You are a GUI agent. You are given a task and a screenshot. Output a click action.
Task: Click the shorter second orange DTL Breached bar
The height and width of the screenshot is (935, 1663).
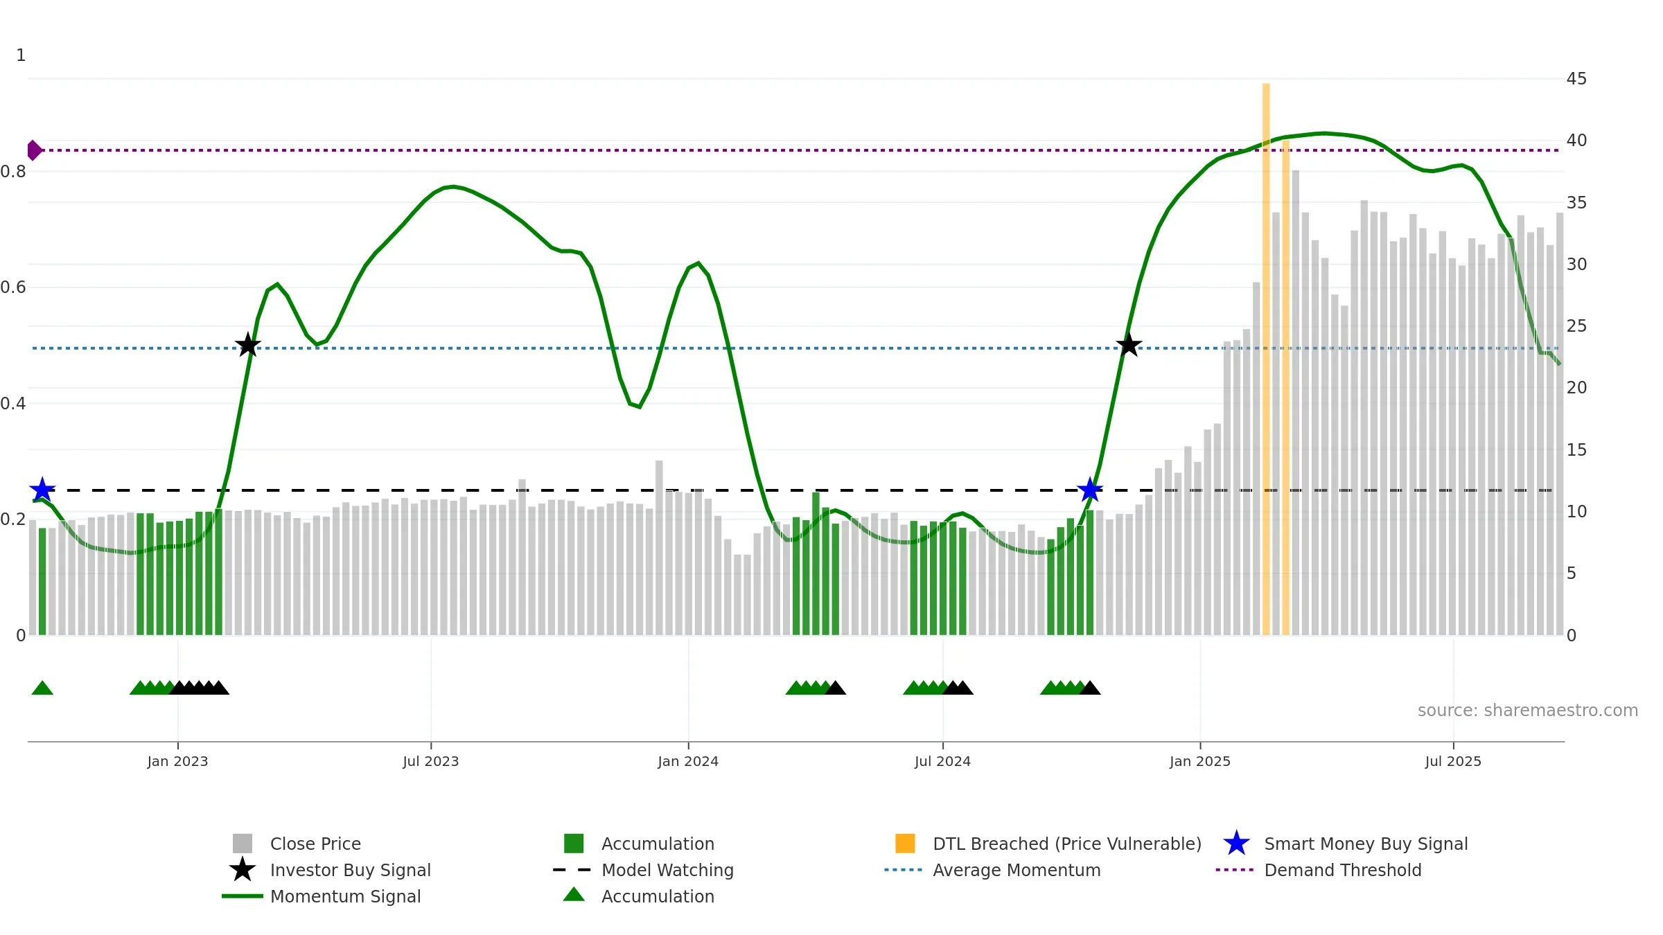(x=1285, y=387)
